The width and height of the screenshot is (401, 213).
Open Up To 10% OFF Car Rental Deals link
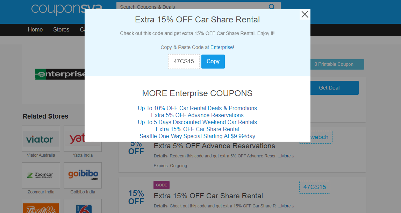tap(197, 108)
